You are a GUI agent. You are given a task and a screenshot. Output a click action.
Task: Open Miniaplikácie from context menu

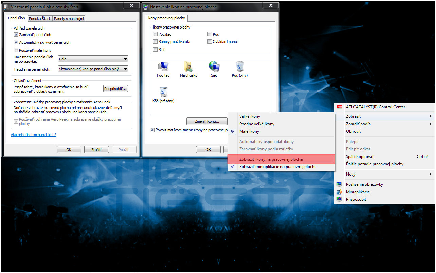[358, 192]
